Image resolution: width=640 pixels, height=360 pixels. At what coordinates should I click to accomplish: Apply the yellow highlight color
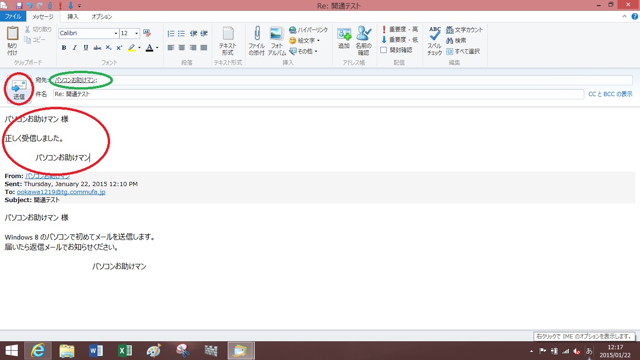131,47
